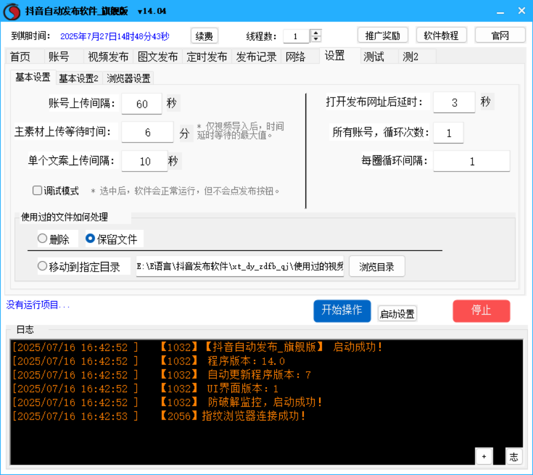533x475 pixels.
Task: Open 软件教程 software tutorial
Action: (441, 36)
